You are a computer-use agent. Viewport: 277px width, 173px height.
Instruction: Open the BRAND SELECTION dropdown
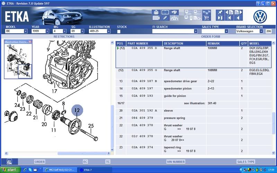point(261,31)
